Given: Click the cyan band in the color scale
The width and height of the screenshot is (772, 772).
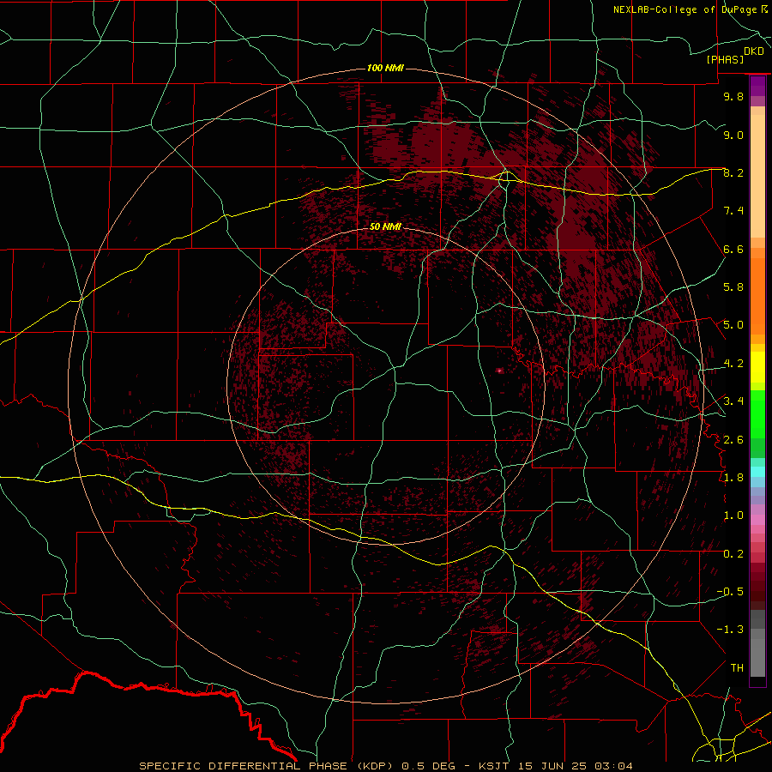Looking at the screenshot, I should pyautogui.click(x=757, y=472).
